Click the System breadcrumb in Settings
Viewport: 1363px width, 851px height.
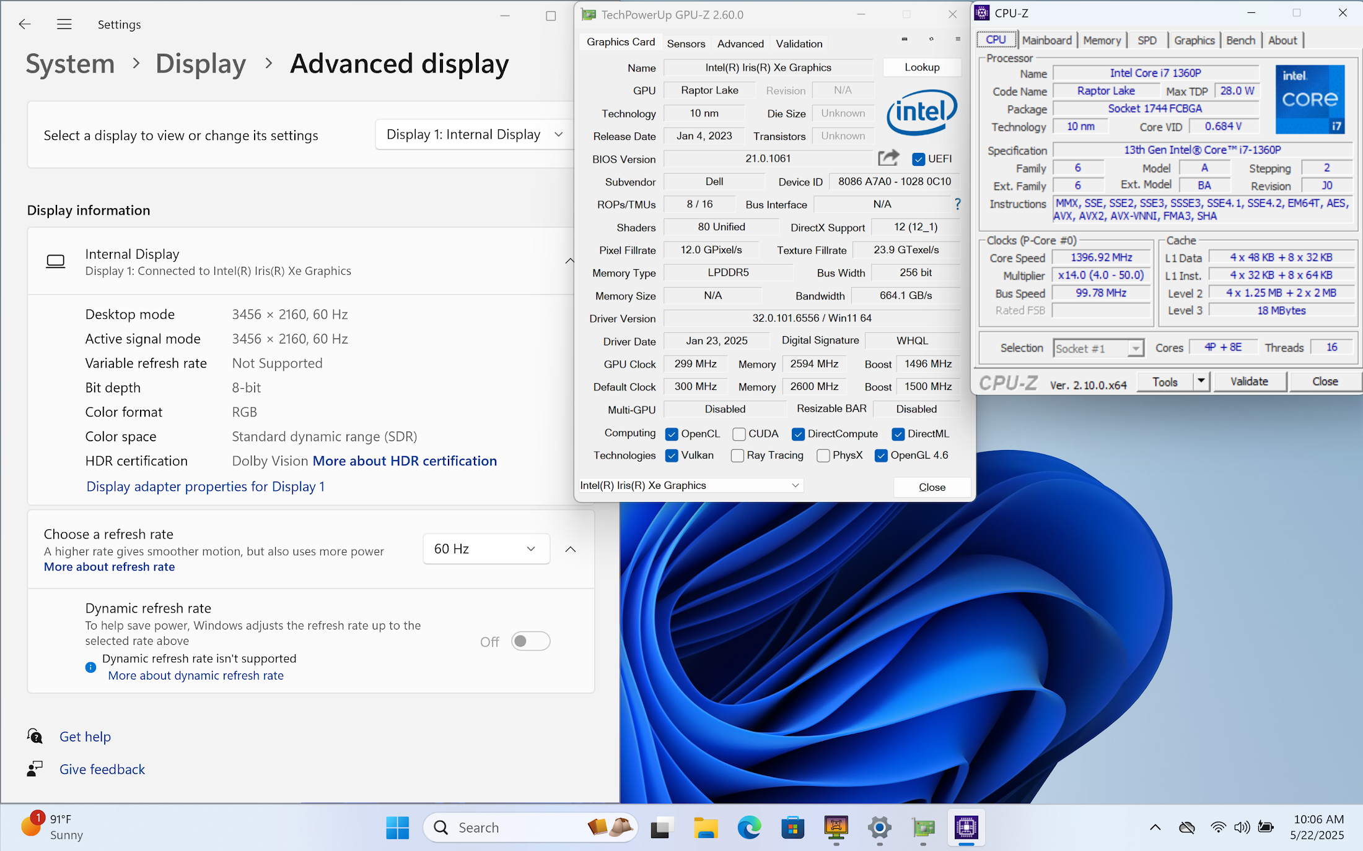pyautogui.click(x=70, y=64)
